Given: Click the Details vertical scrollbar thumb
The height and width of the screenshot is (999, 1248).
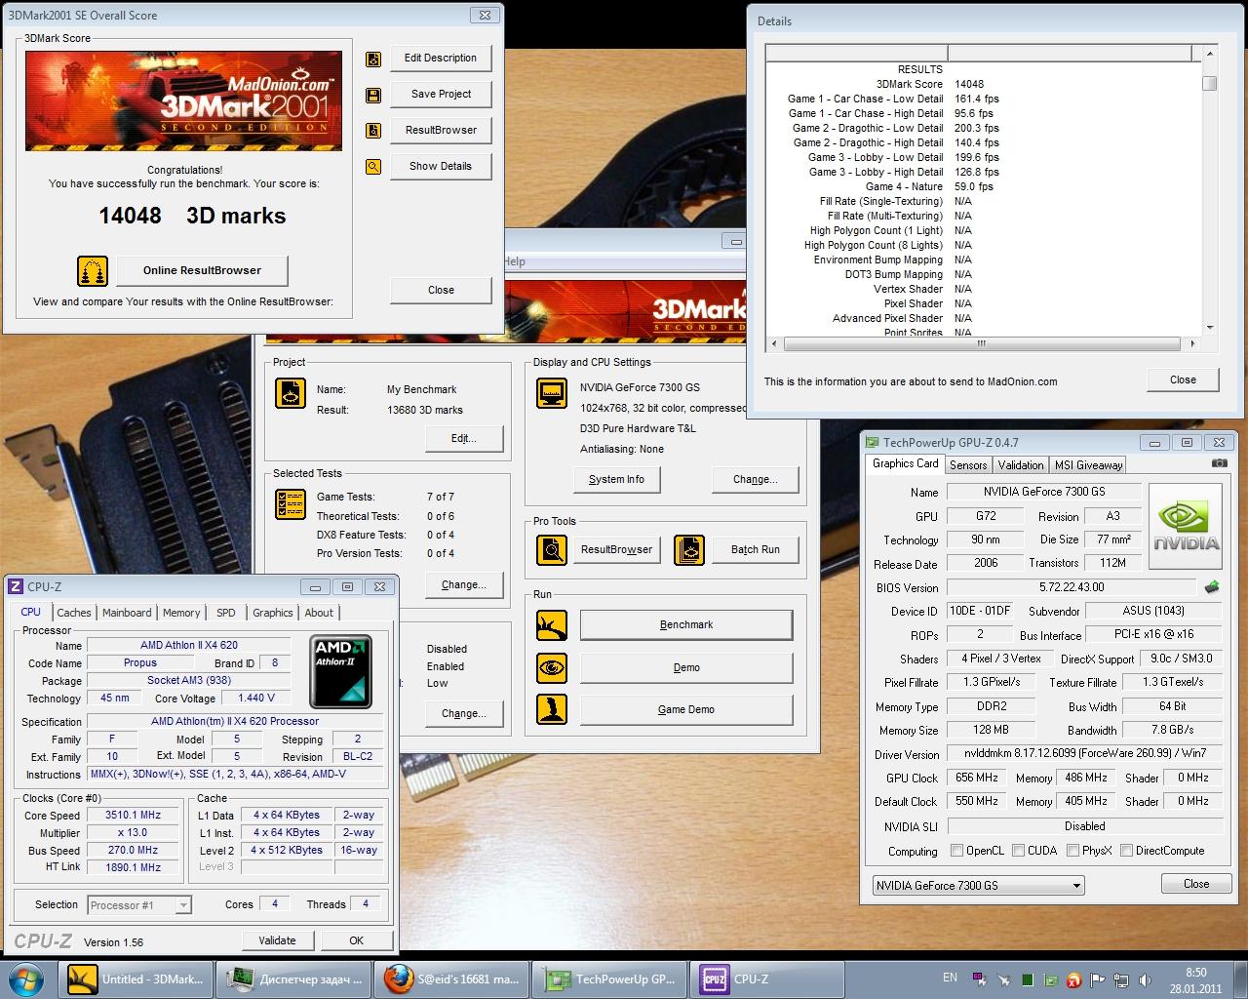Looking at the screenshot, I should [x=1209, y=84].
